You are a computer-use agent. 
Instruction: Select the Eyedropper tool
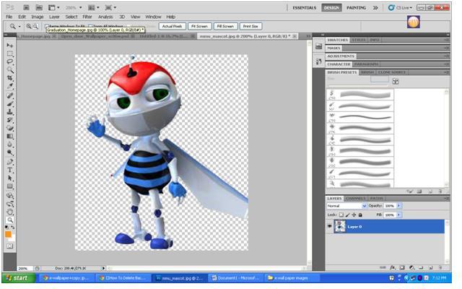[x=9, y=87]
